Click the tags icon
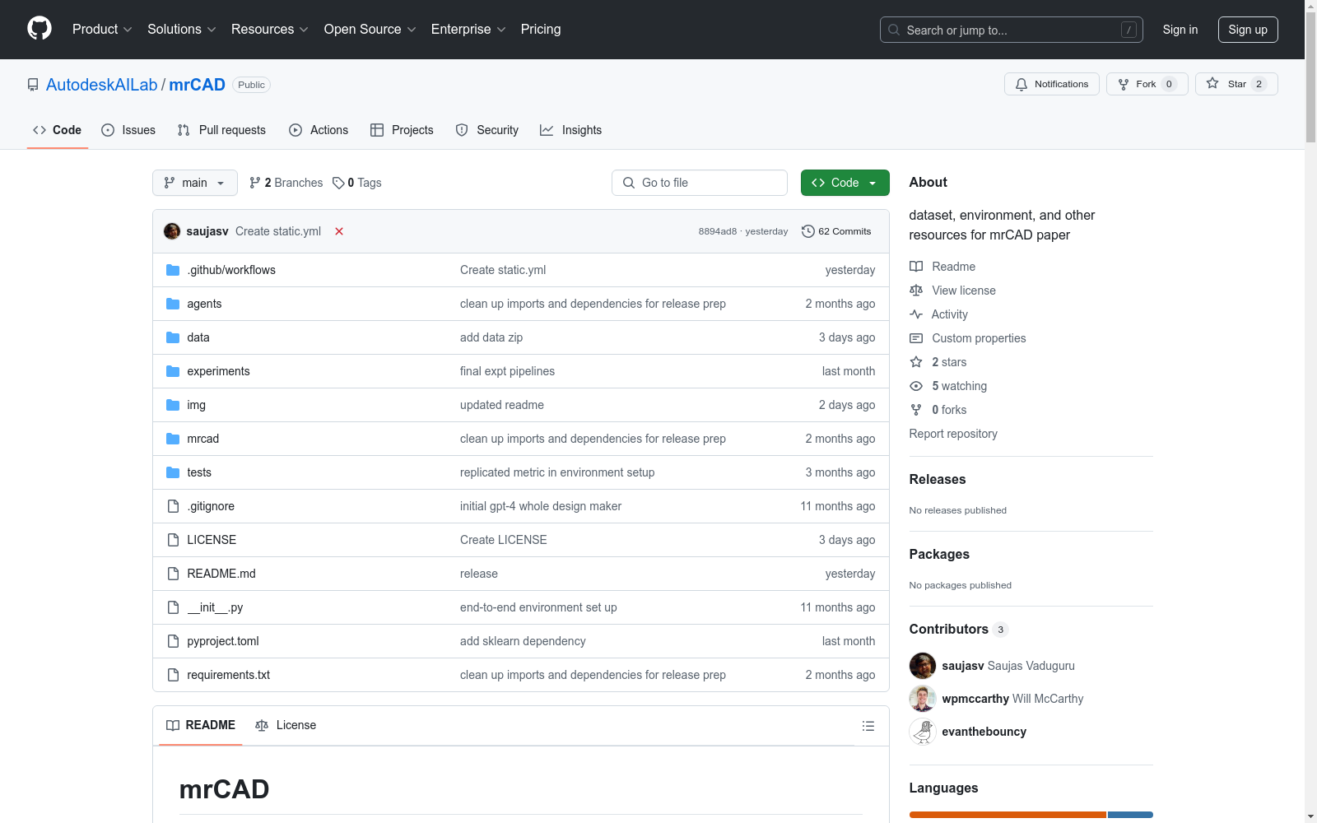Image resolution: width=1317 pixels, height=823 pixels. [x=338, y=183]
